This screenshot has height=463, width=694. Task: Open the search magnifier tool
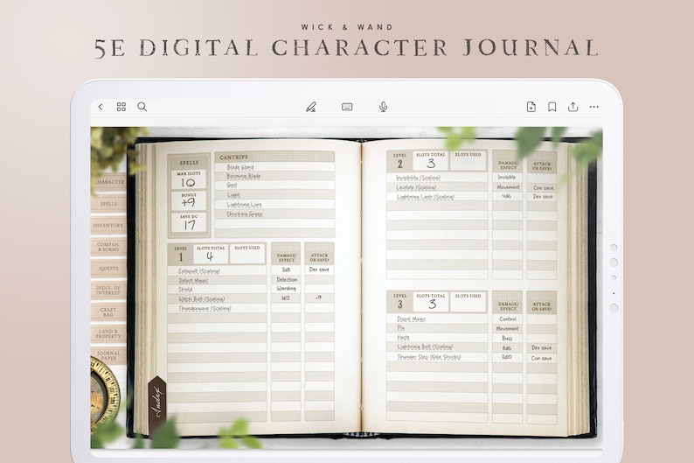click(x=142, y=107)
